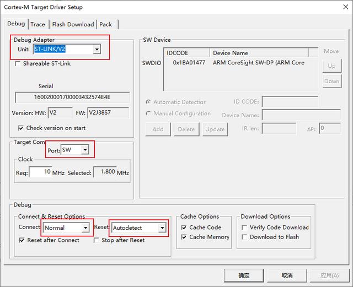Image resolution: width=353 pixels, height=287 pixels.
Task: Select IDCODE 0x1BA01477 cell
Action: click(189, 63)
